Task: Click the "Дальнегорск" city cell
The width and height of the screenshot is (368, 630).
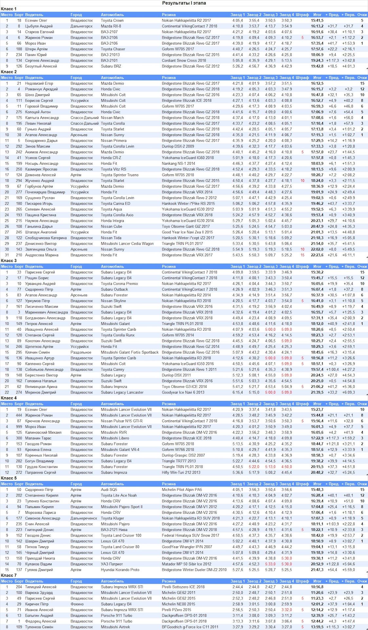Action: 81,26
